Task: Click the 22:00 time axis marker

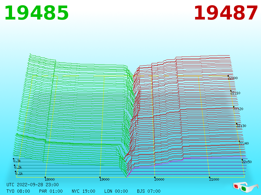Action: pyautogui.click(x=233, y=78)
